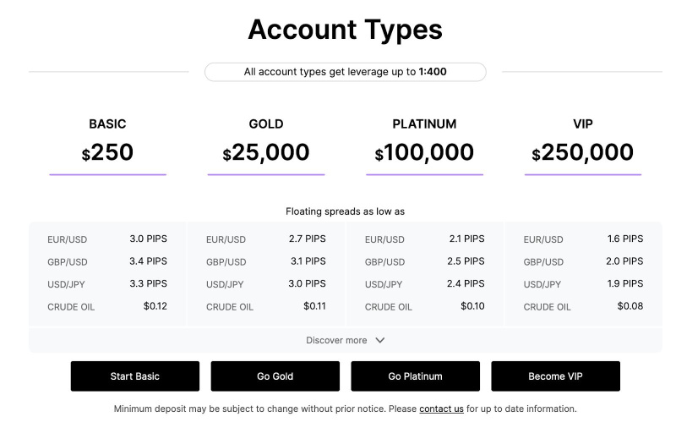
Task: Click the Start Basic button
Action: pos(135,376)
